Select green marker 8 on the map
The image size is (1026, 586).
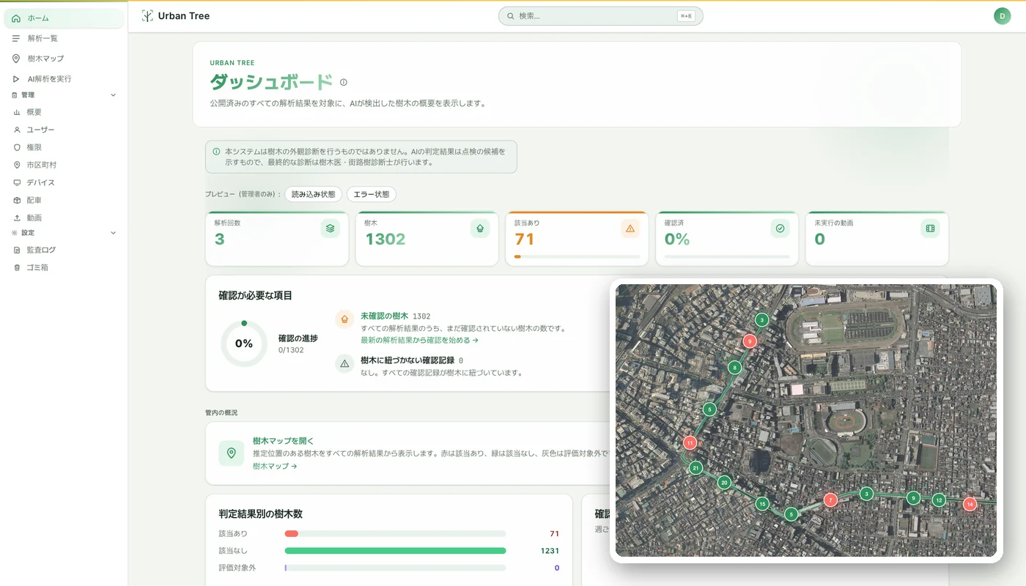[734, 367]
